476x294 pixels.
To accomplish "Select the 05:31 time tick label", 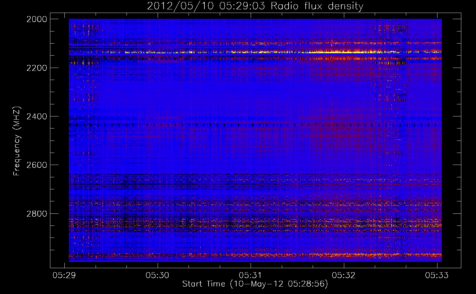I will (x=251, y=275).
